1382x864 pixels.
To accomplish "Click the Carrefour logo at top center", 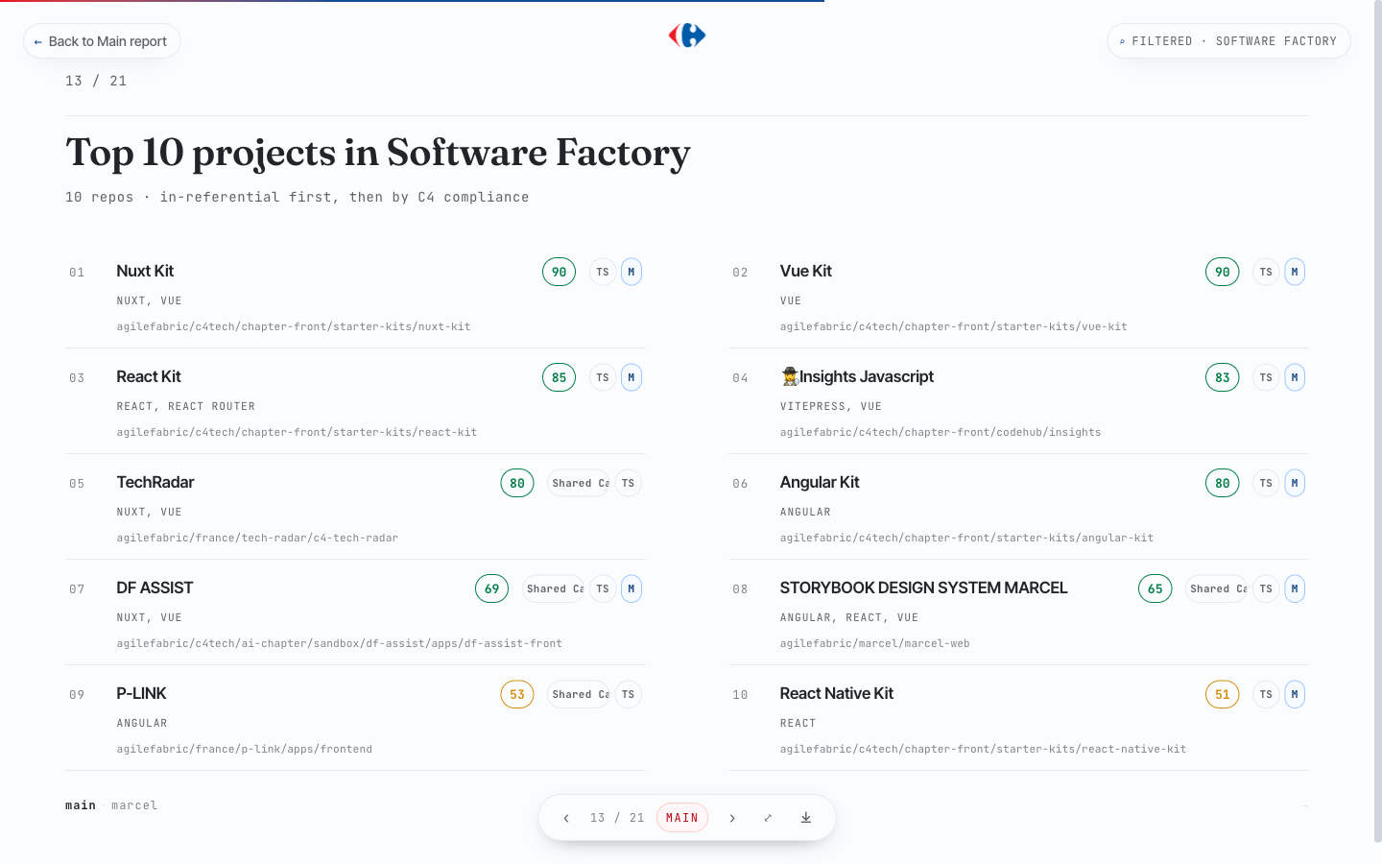I will [x=687, y=36].
